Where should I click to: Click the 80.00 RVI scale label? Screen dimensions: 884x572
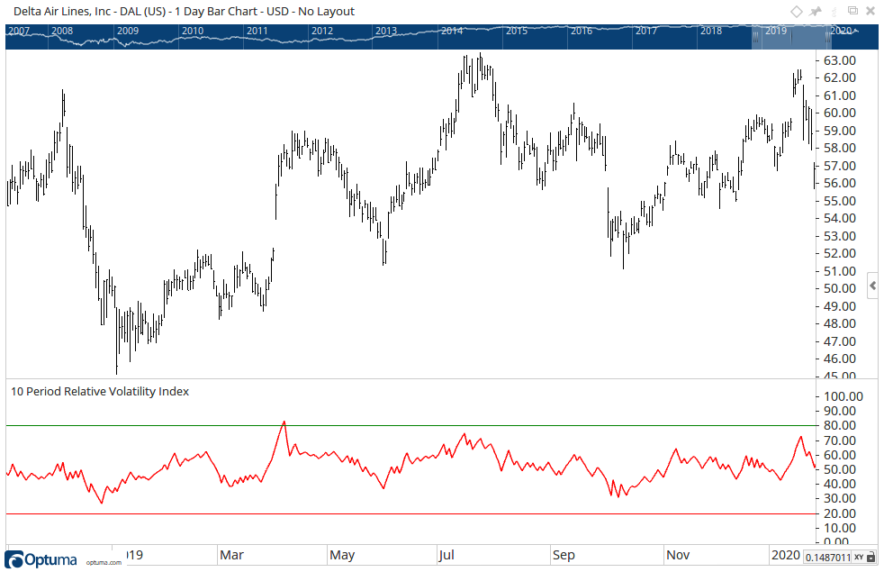pos(840,425)
